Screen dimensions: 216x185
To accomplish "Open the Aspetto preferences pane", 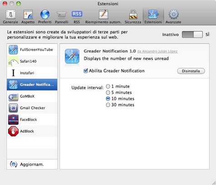I will [28, 17].
